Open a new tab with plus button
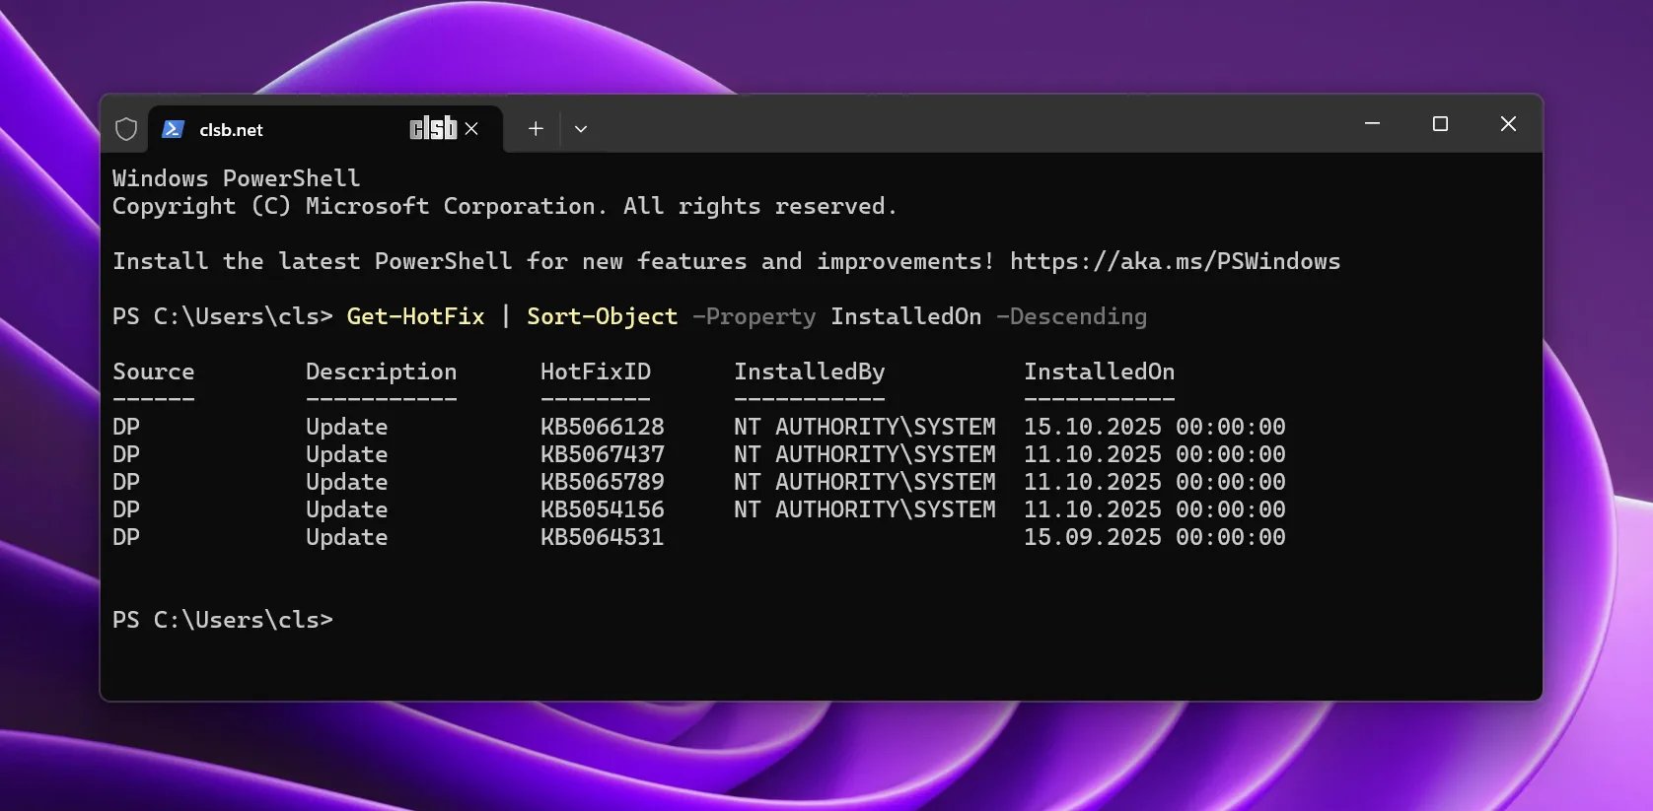The height and width of the screenshot is (811, 1653). coord(536,129)
